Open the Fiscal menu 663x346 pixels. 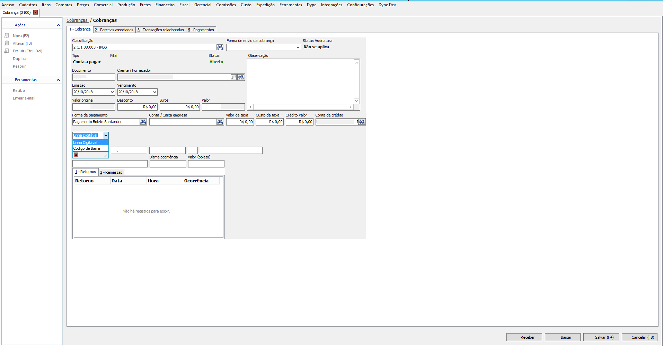tap(184, 5)
